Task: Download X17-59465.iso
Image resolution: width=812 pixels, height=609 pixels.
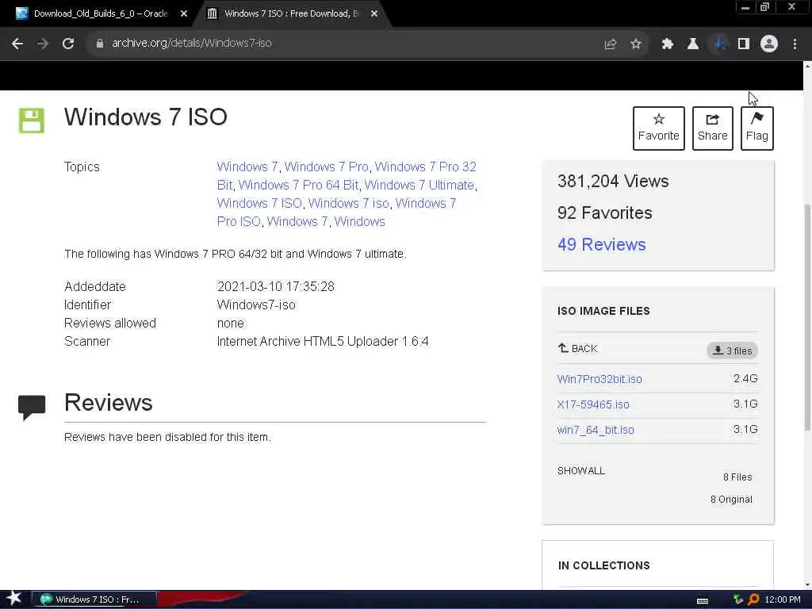Action: click(593, 404)
